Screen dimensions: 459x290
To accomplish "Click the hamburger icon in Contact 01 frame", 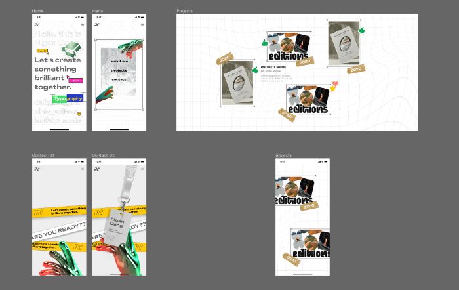I will pyautogui.click(x=83, y=169).
